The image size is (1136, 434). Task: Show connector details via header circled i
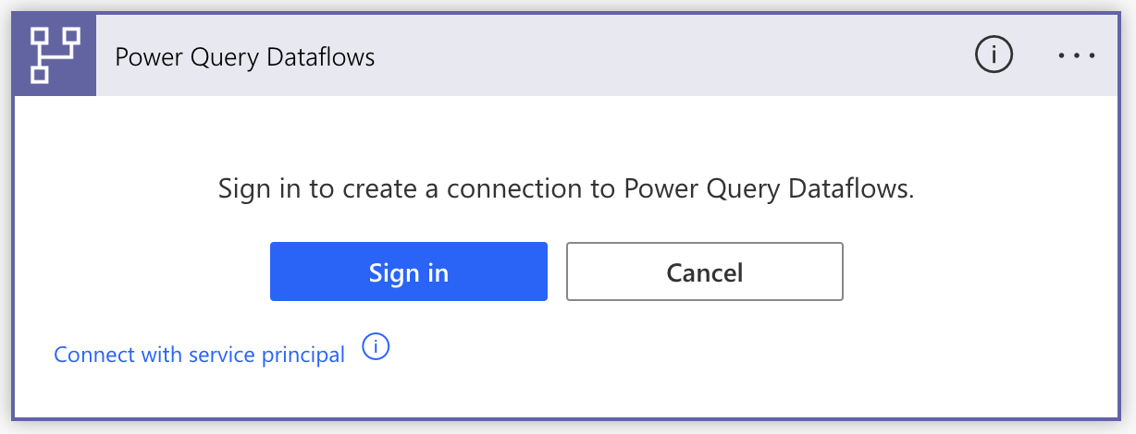pyautogui.click(x=994, y=56)
